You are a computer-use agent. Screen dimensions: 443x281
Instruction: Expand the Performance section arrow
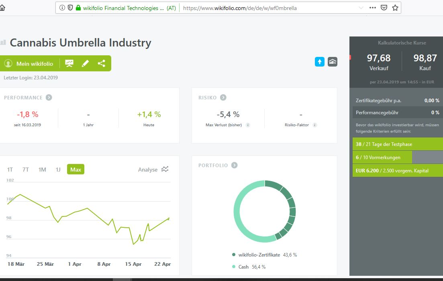(49, 97)
